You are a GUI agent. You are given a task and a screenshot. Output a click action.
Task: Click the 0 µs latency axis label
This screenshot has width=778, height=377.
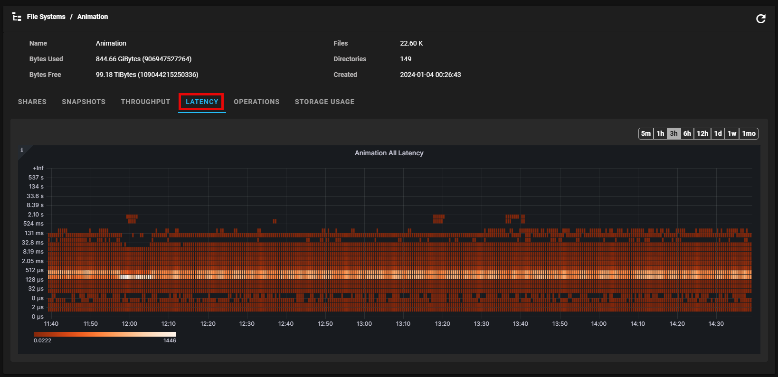38,317
